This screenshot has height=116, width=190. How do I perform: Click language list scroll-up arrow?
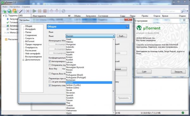pos(114,40)
